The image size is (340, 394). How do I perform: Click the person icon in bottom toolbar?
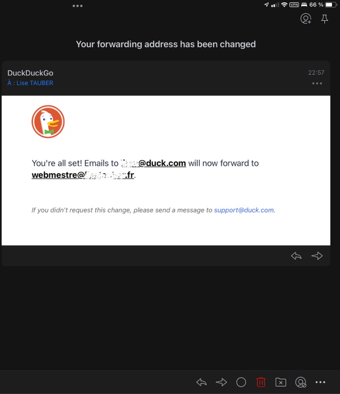(x=301, y=382)
